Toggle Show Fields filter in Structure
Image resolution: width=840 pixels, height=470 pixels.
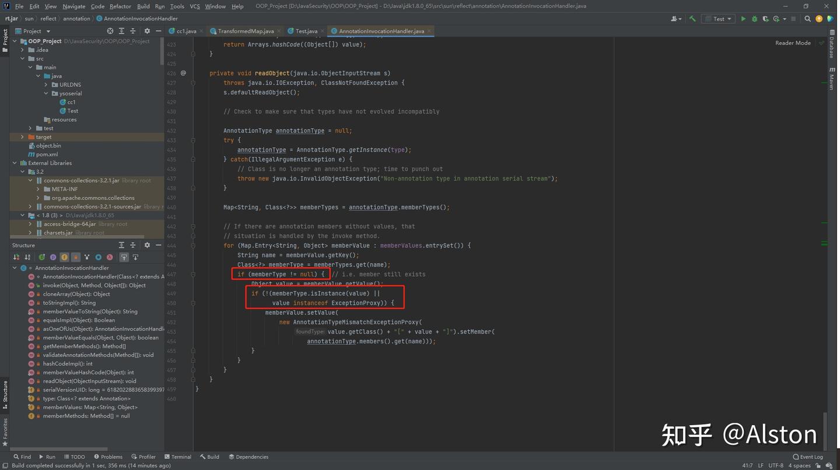[64, 257]
